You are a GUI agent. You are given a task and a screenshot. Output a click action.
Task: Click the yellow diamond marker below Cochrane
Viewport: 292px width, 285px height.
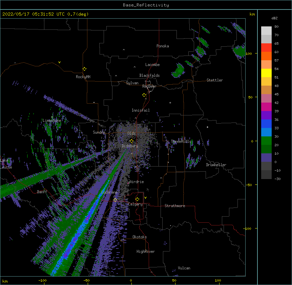(115, 200)
